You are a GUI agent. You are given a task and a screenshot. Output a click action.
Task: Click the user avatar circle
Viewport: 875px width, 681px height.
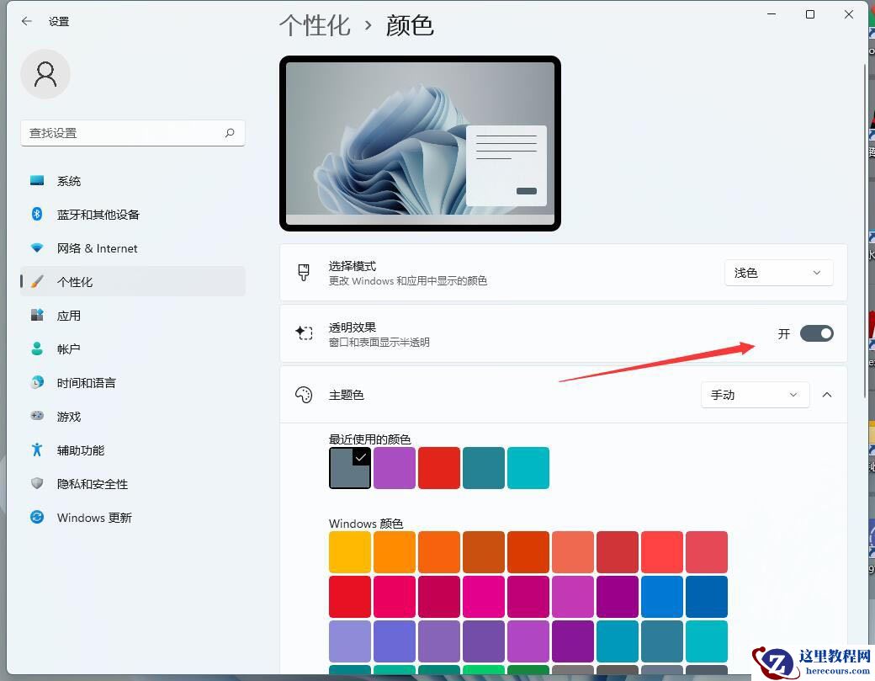click(45, 74)
